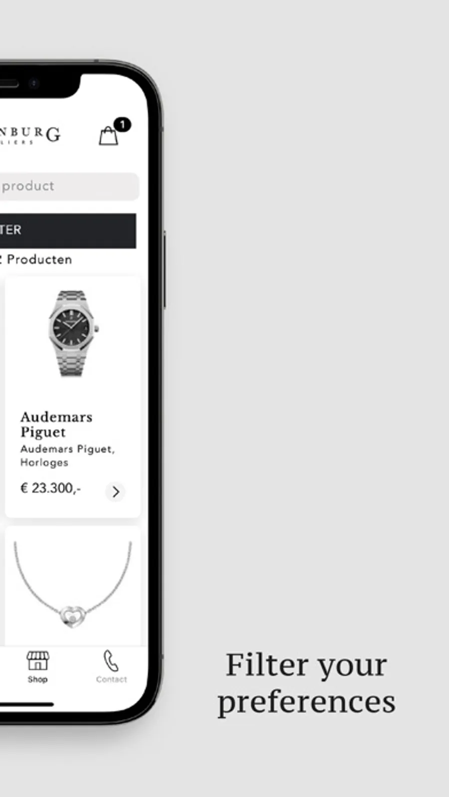449x797 pixels.
Task: Select the € 23.300,- price
Action: click(x=50, y=488)
